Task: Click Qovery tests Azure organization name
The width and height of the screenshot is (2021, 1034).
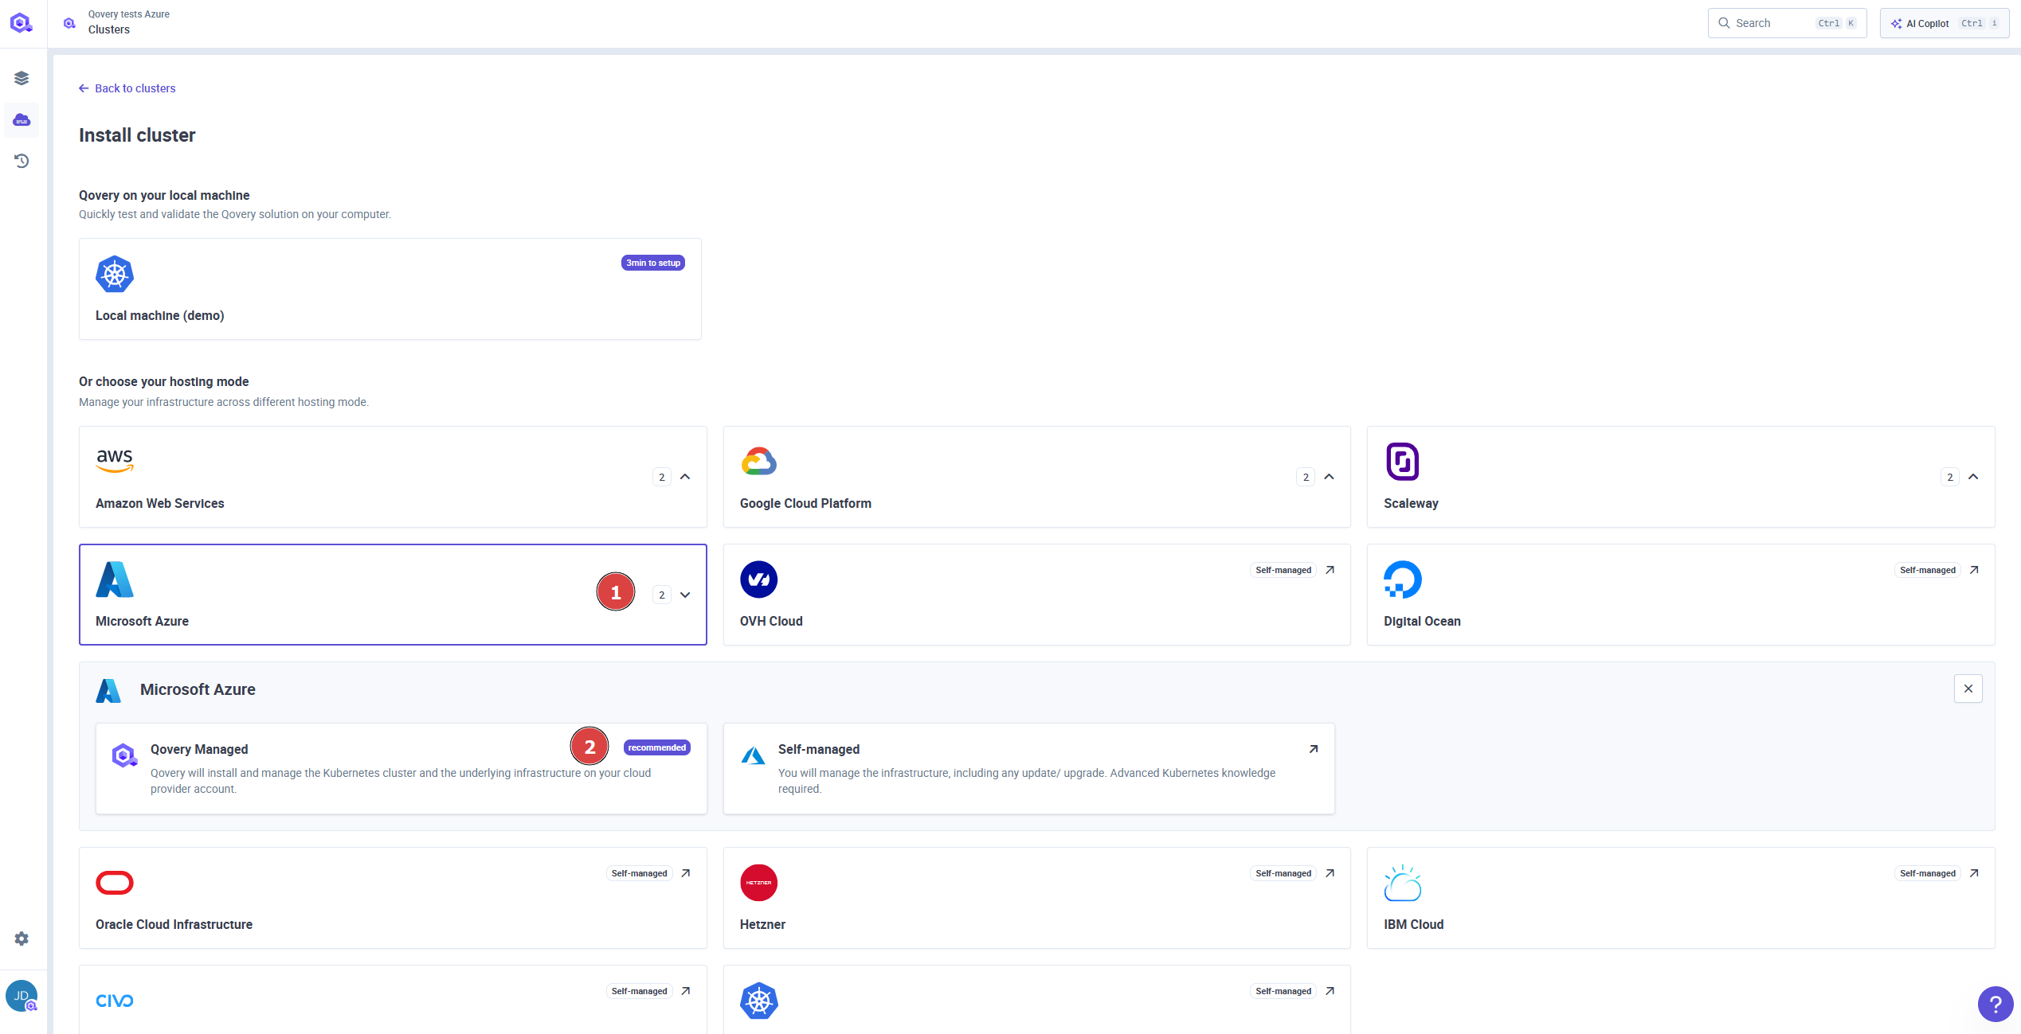Action: pyautogui.click(x=129, y=14)
